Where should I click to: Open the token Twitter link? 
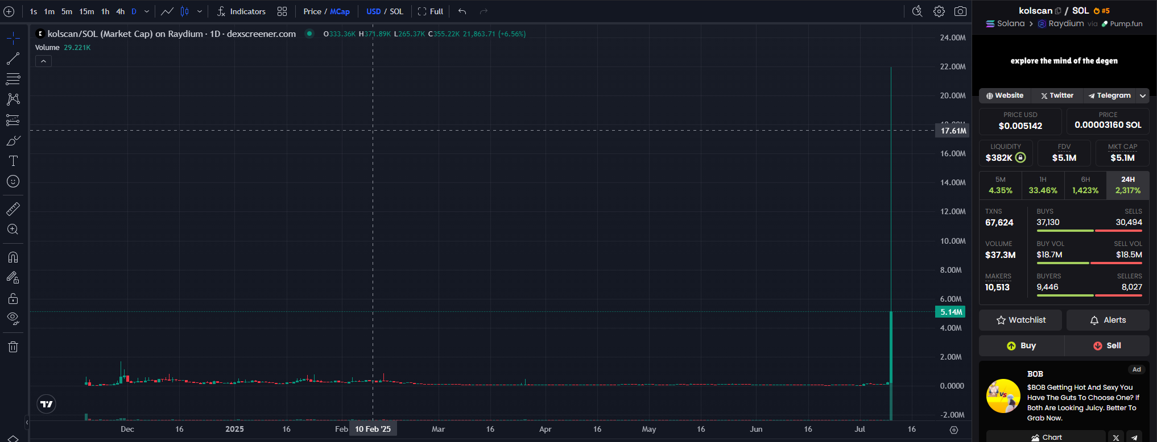(1057, 95)
